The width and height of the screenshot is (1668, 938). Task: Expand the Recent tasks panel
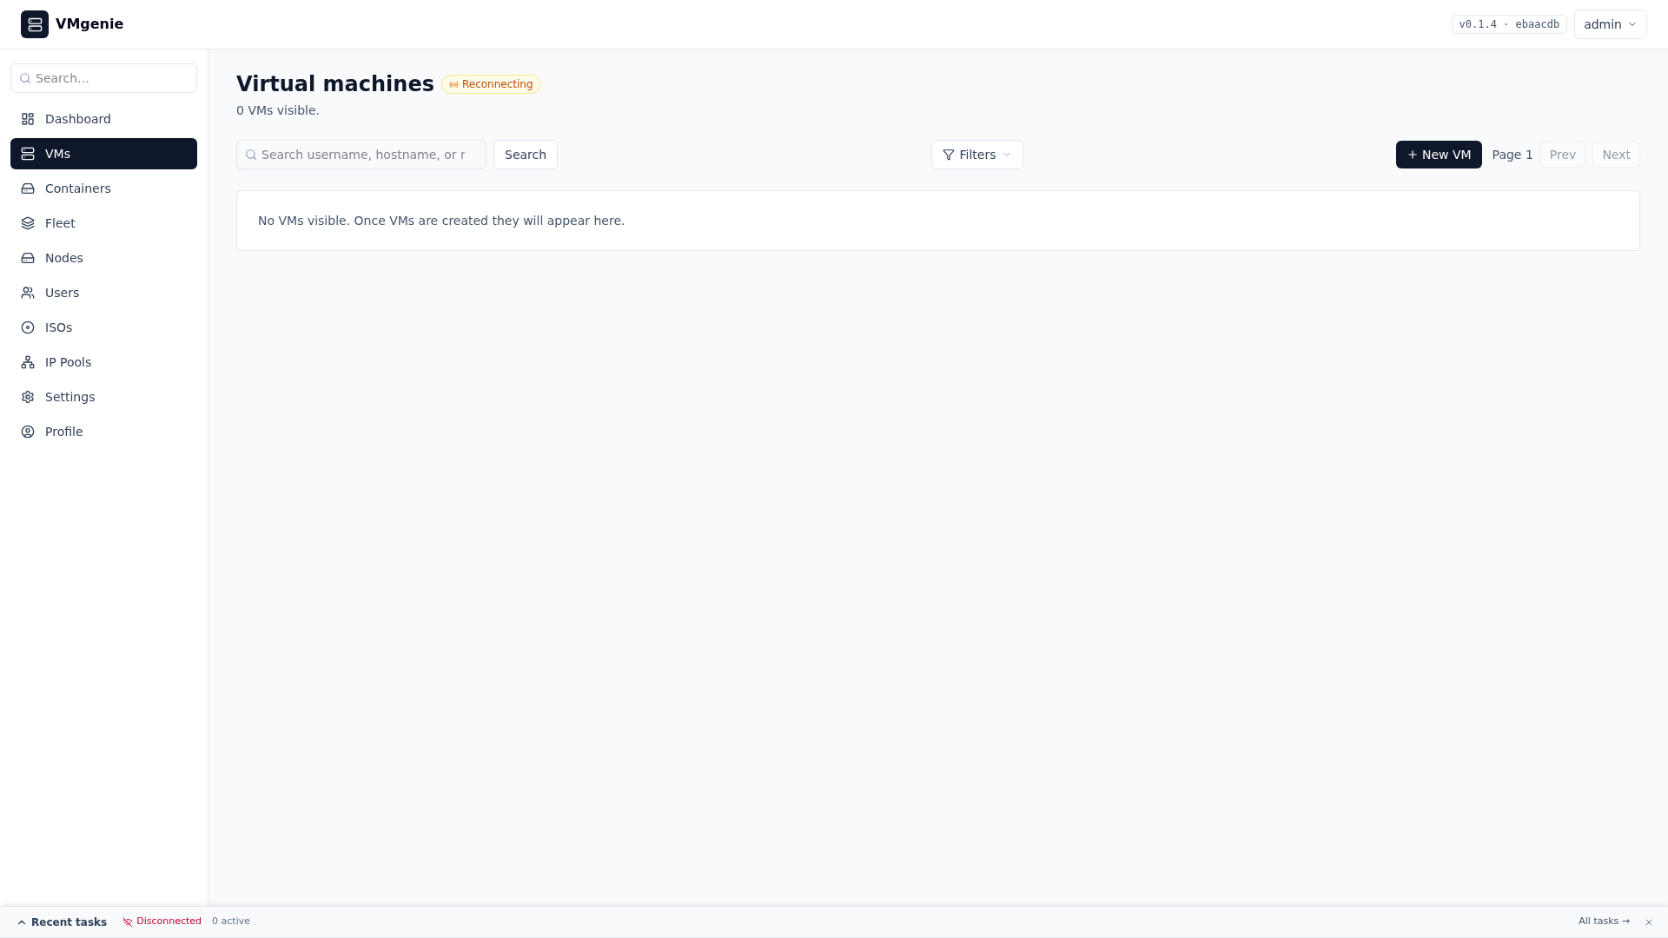(x=62, y=922)
